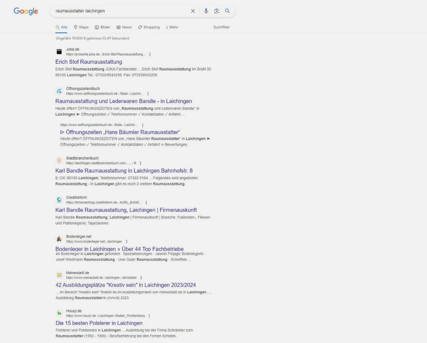Image resolution: width=427 pixels, height=343 pixels.
Task: Switch to the Bilder tab
Action: (x=102, y=27)
